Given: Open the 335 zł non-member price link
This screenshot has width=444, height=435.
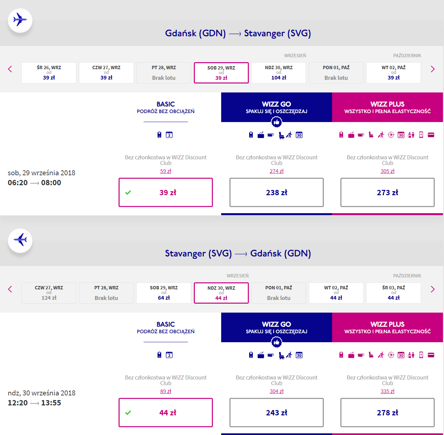Looking at the screenshot, I should click(387, 391).
